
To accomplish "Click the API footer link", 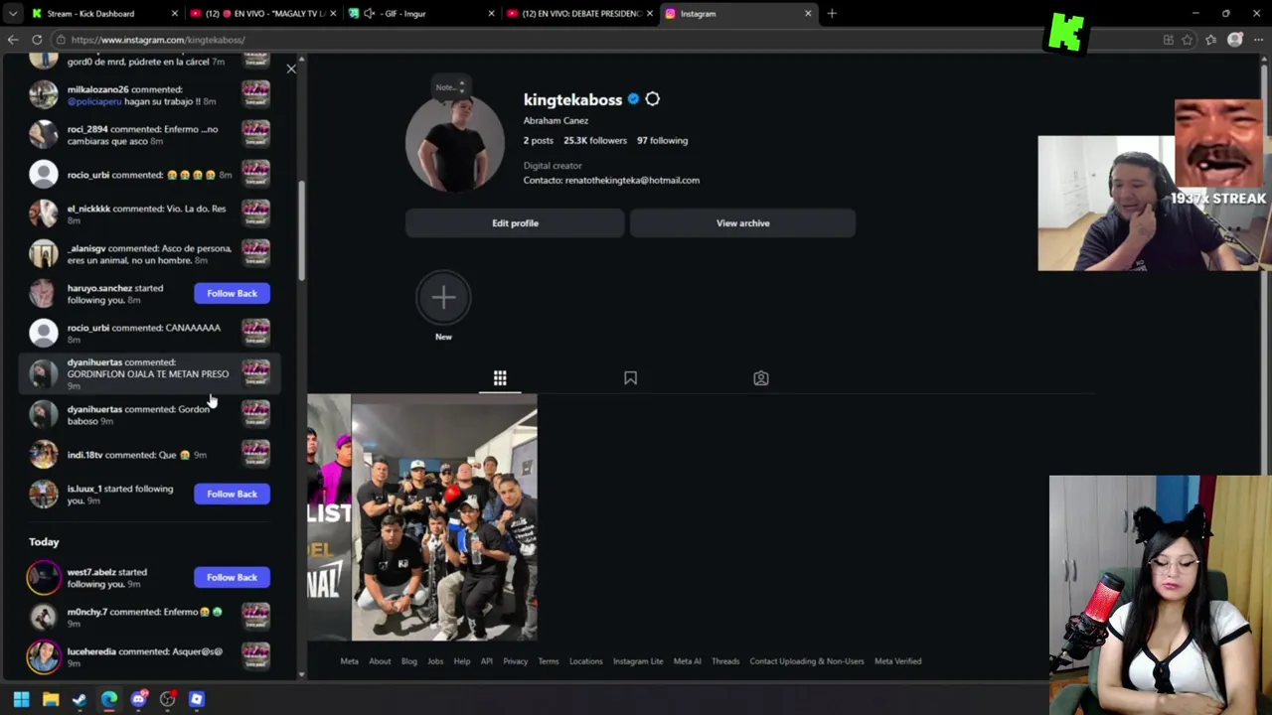I will [x=487, y=661].
